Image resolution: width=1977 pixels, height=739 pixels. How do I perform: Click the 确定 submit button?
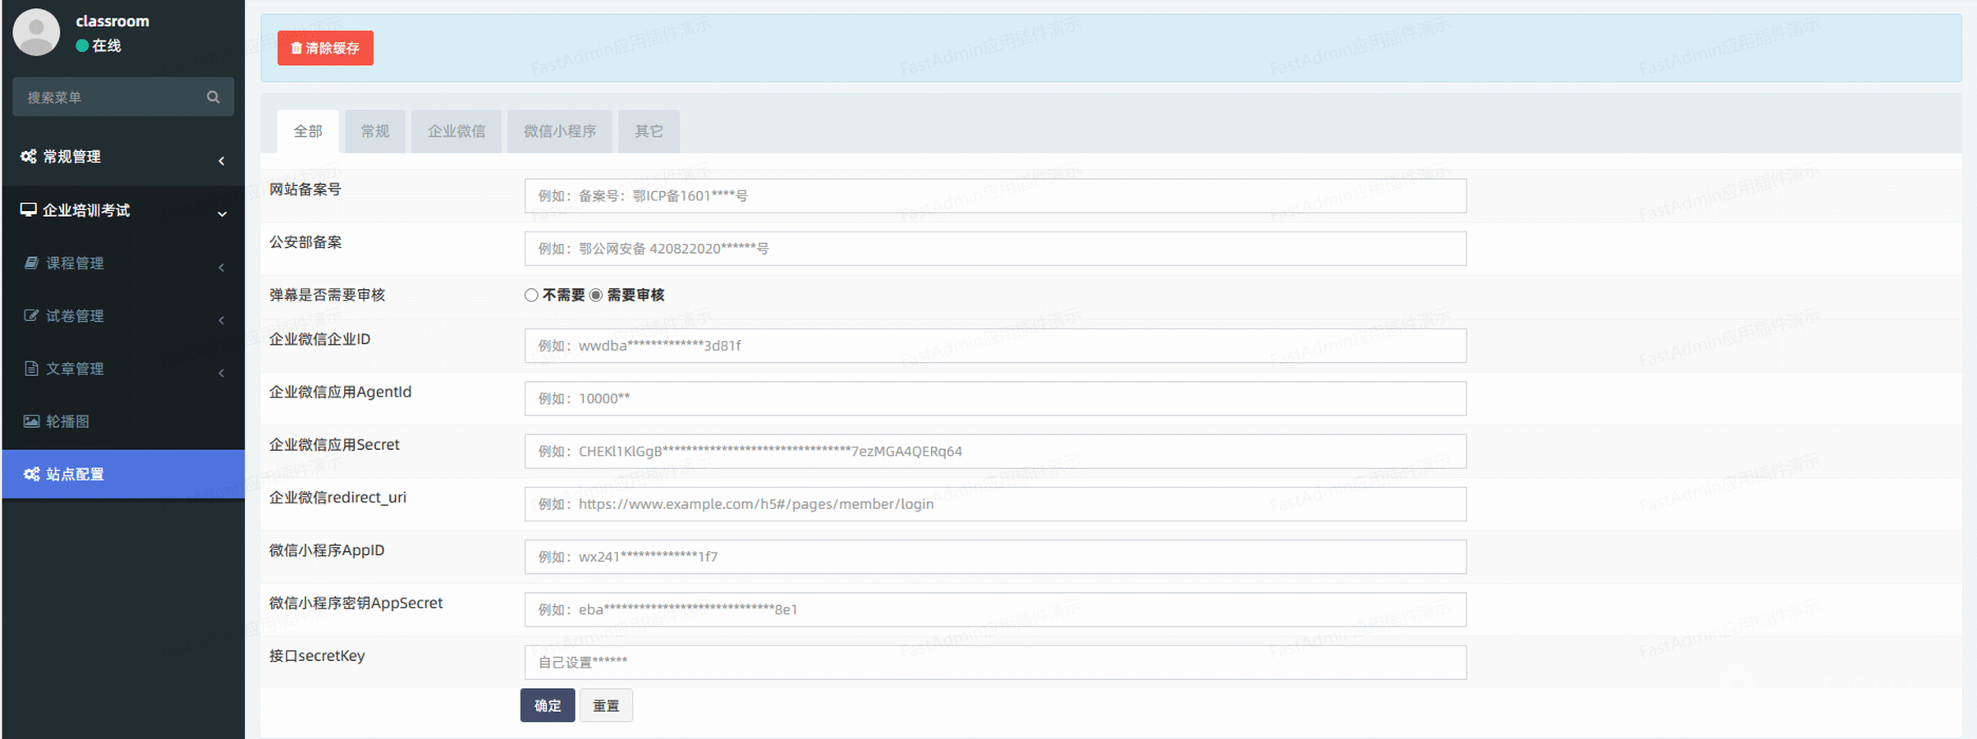click(x=548, y=705)
